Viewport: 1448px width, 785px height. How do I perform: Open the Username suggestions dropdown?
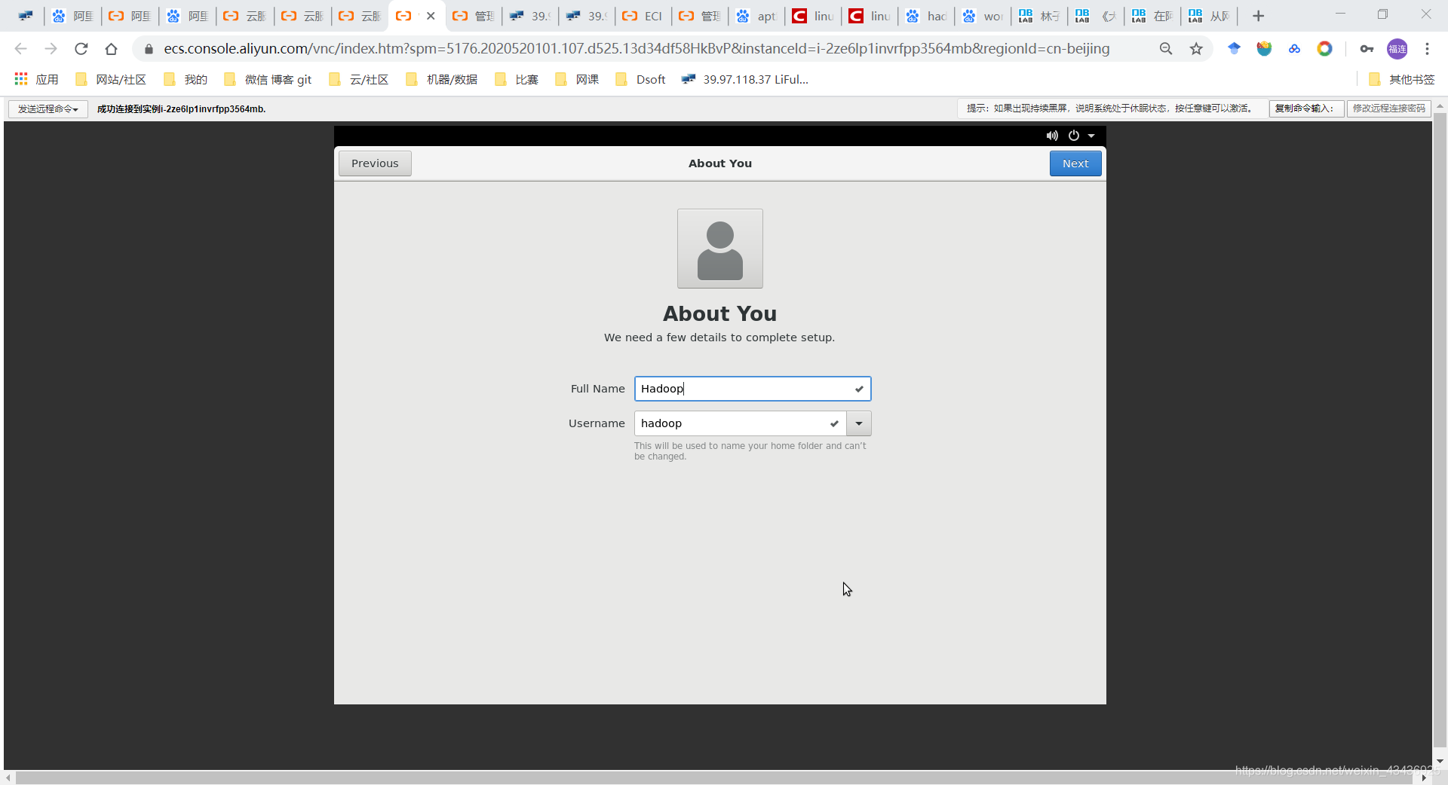coord(858,423)
